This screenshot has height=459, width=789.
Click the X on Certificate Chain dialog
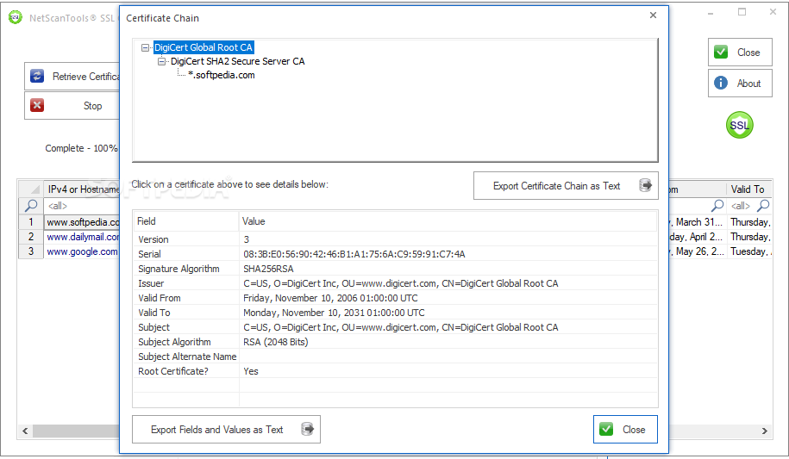click(653, 16)
